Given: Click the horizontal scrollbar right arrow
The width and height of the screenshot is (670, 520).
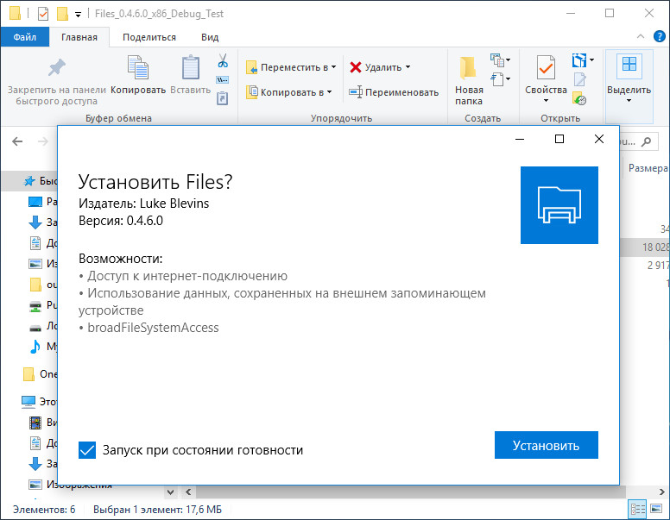Looking at the screenshot, I should coord(662,492).
